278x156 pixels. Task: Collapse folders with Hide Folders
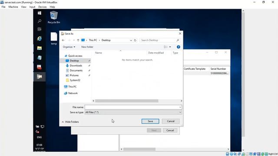pos(70,122)
